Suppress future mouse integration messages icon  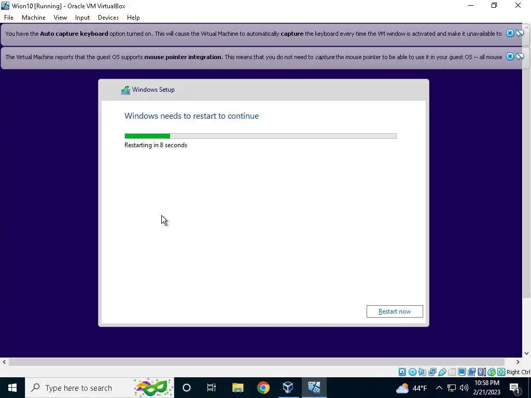(x=520, y=56)
